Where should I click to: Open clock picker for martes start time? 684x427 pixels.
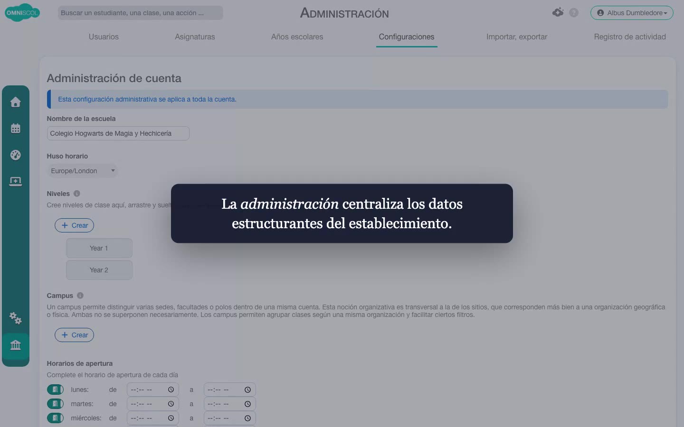pyautogui.click(x=171, y=404)
